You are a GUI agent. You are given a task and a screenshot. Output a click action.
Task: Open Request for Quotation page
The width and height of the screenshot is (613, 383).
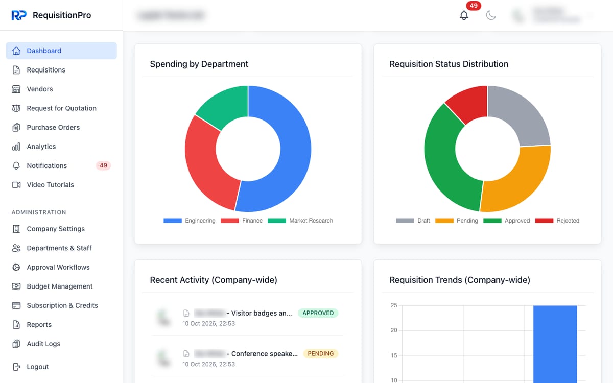click(61, 108)
